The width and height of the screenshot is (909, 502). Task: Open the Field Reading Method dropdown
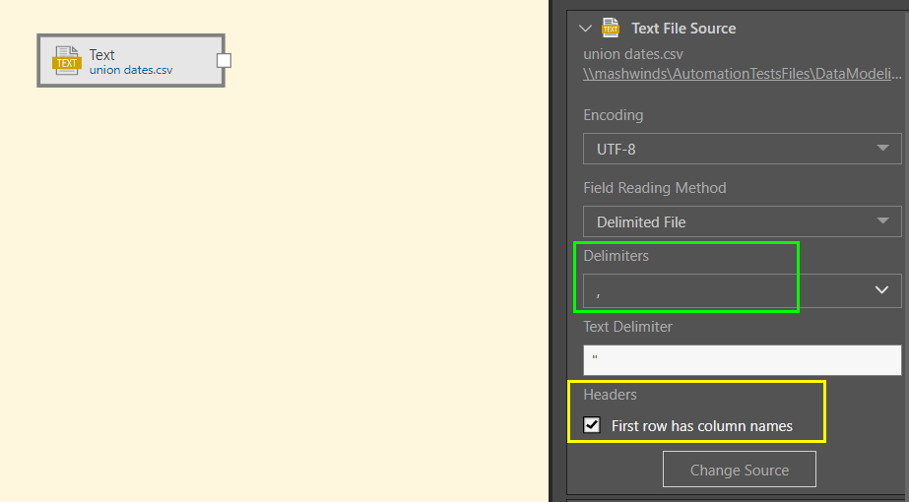coord(742,221)
